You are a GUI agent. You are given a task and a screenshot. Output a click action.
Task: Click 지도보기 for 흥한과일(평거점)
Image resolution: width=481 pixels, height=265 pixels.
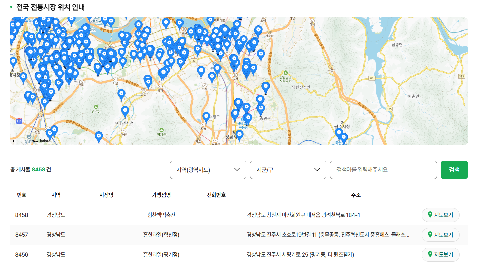pyautogui.click(x=440, y=254)
